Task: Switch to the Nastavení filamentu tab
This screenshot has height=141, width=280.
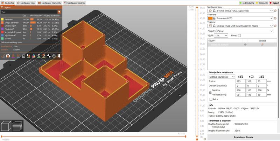Action: 50,3
